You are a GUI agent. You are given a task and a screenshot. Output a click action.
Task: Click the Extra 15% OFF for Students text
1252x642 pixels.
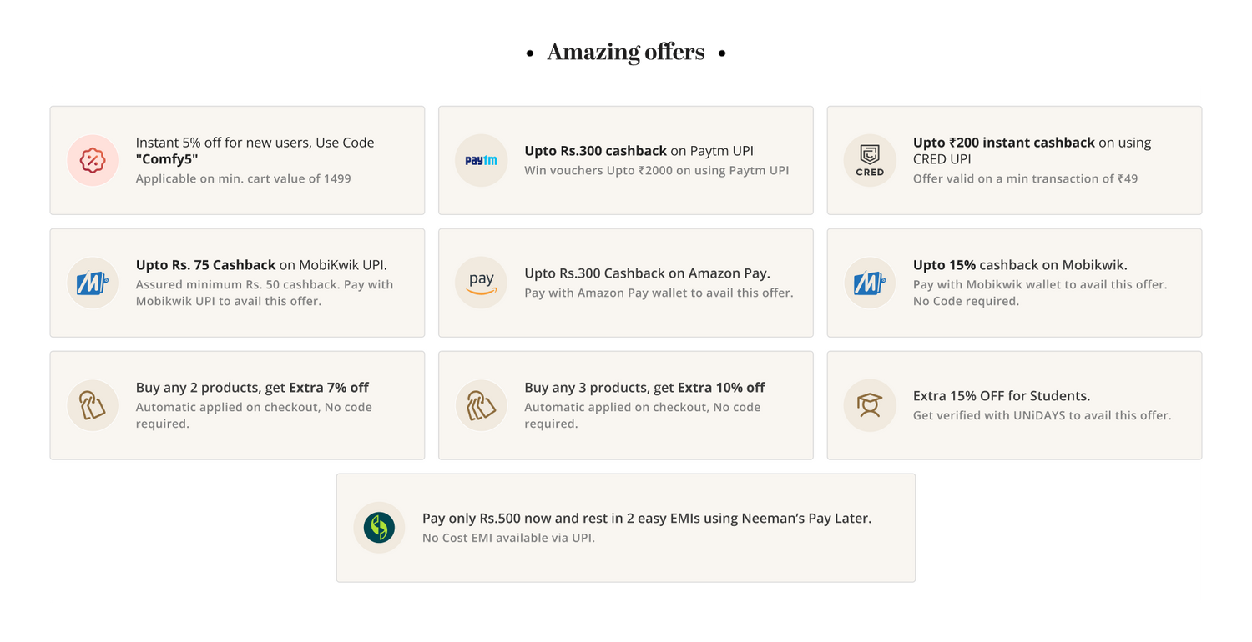pos(1002,396)
